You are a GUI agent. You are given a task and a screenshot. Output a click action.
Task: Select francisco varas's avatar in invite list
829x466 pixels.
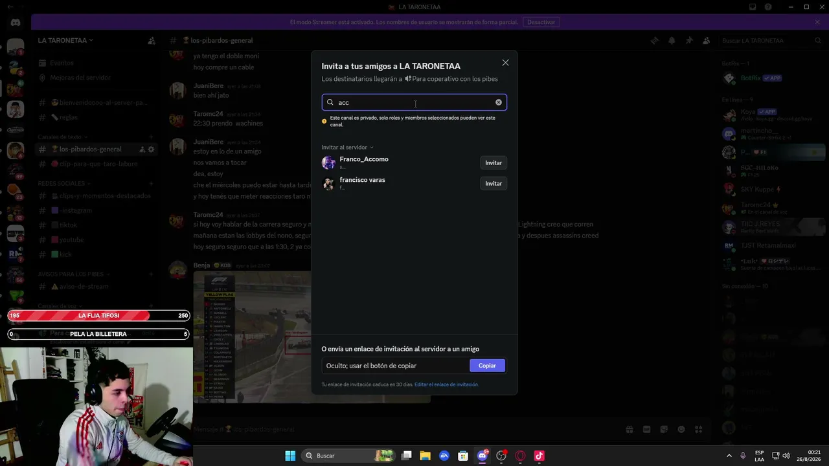(x=329, y=183)
